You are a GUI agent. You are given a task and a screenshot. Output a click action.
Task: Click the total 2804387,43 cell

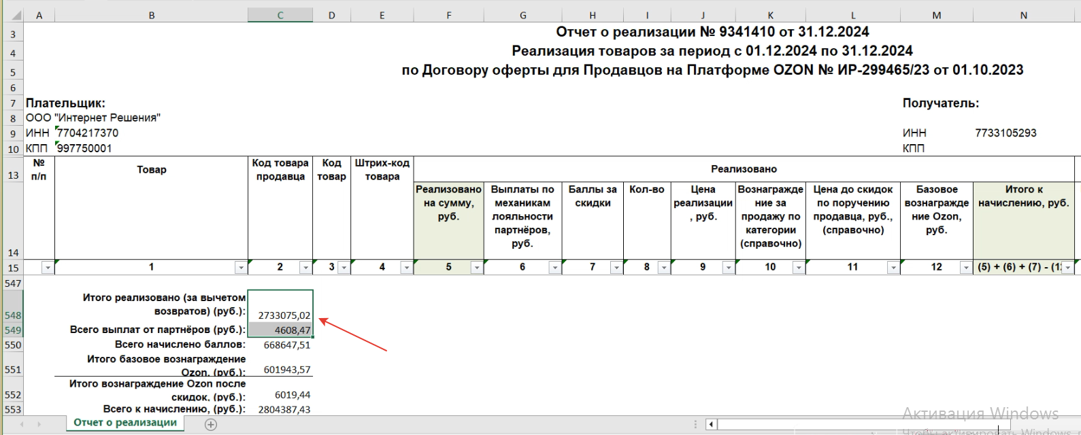coord(280,409)
